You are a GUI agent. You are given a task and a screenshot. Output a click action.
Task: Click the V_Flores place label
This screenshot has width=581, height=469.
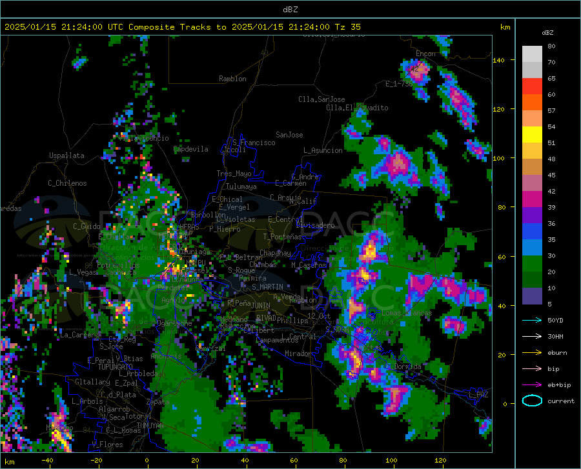(107, 444)
